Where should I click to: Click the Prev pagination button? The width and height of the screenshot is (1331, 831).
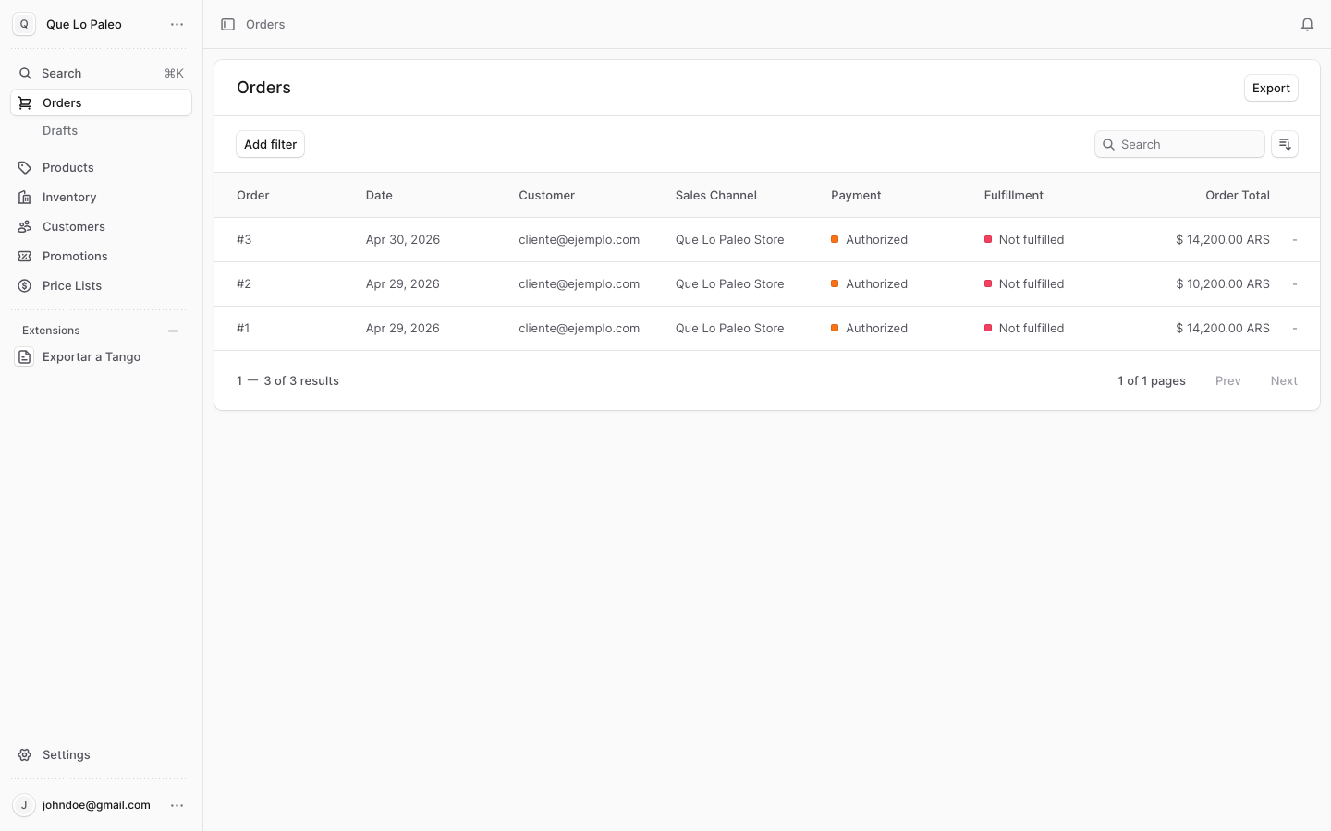1227,380
